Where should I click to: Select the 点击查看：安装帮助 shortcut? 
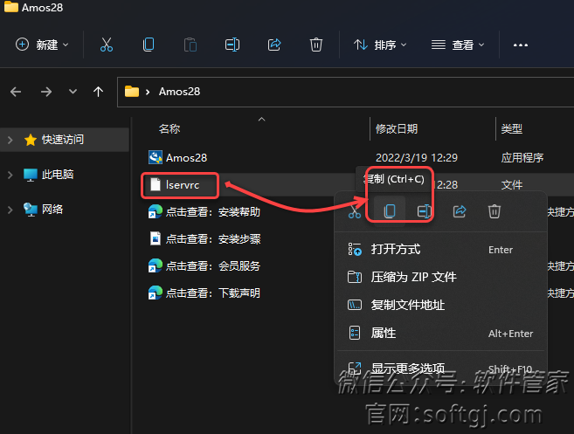[212, 212]
